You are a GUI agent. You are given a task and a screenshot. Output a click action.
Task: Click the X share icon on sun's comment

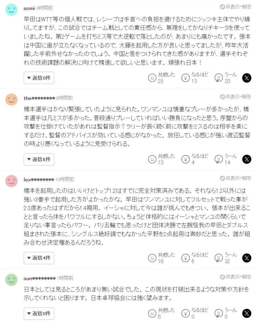[x=247, y=313]
